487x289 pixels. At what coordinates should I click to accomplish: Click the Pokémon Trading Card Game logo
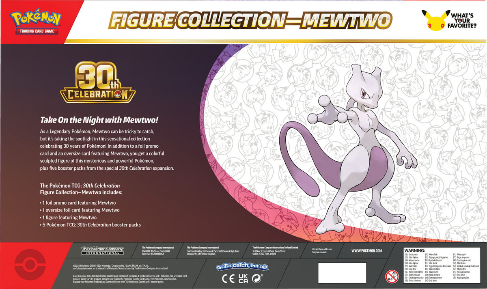tap(36, 22)
